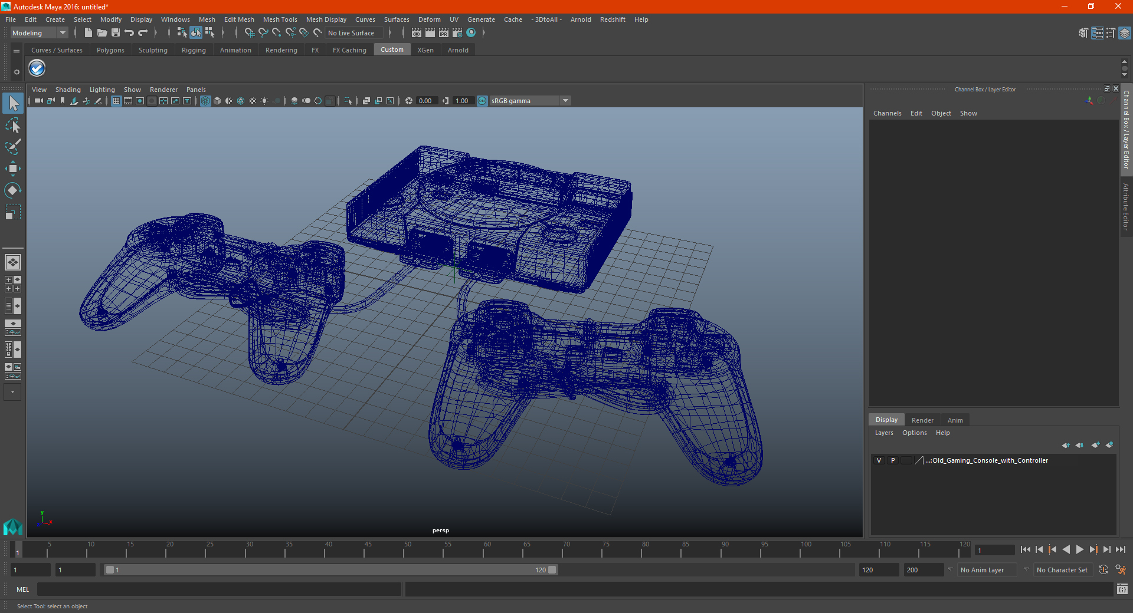Viewport: 1133px width, 613px height.
Task: Undo the last action
Action: [129, 33]
